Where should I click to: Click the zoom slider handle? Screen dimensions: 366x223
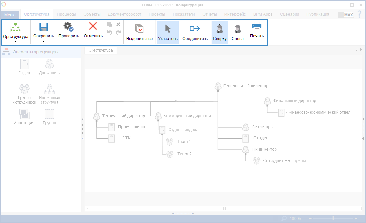(333, 218)
